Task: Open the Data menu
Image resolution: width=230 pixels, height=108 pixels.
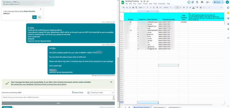Action: (151, 4)
